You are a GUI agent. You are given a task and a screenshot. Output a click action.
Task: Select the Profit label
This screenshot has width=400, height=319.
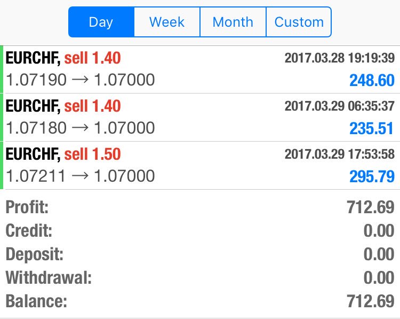(27, 207)
